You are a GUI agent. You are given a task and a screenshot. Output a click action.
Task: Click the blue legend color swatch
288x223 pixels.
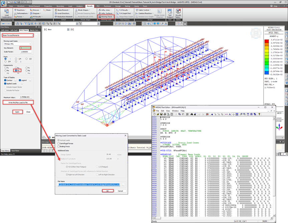click(x=267, y=73)
